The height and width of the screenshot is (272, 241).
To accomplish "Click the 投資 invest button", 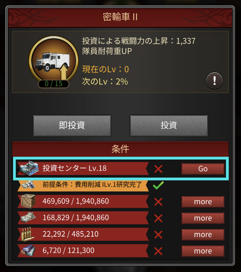I will click(169, 126).
